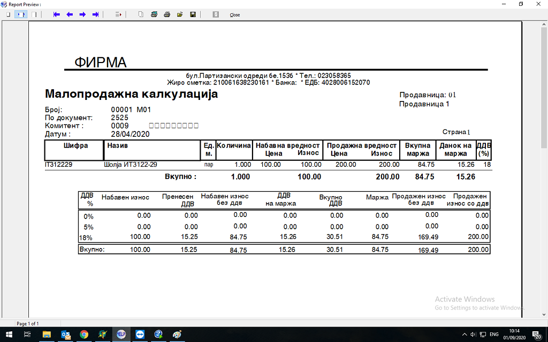Image resolution: width=548 pixels, height=342 pixels.
Task: Click the vertical scrollbar thumb
Action: [544, 87]
